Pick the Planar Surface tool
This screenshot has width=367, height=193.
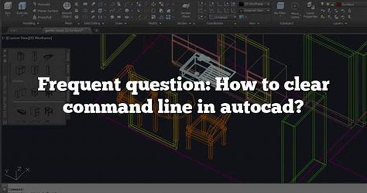[45, 11]
